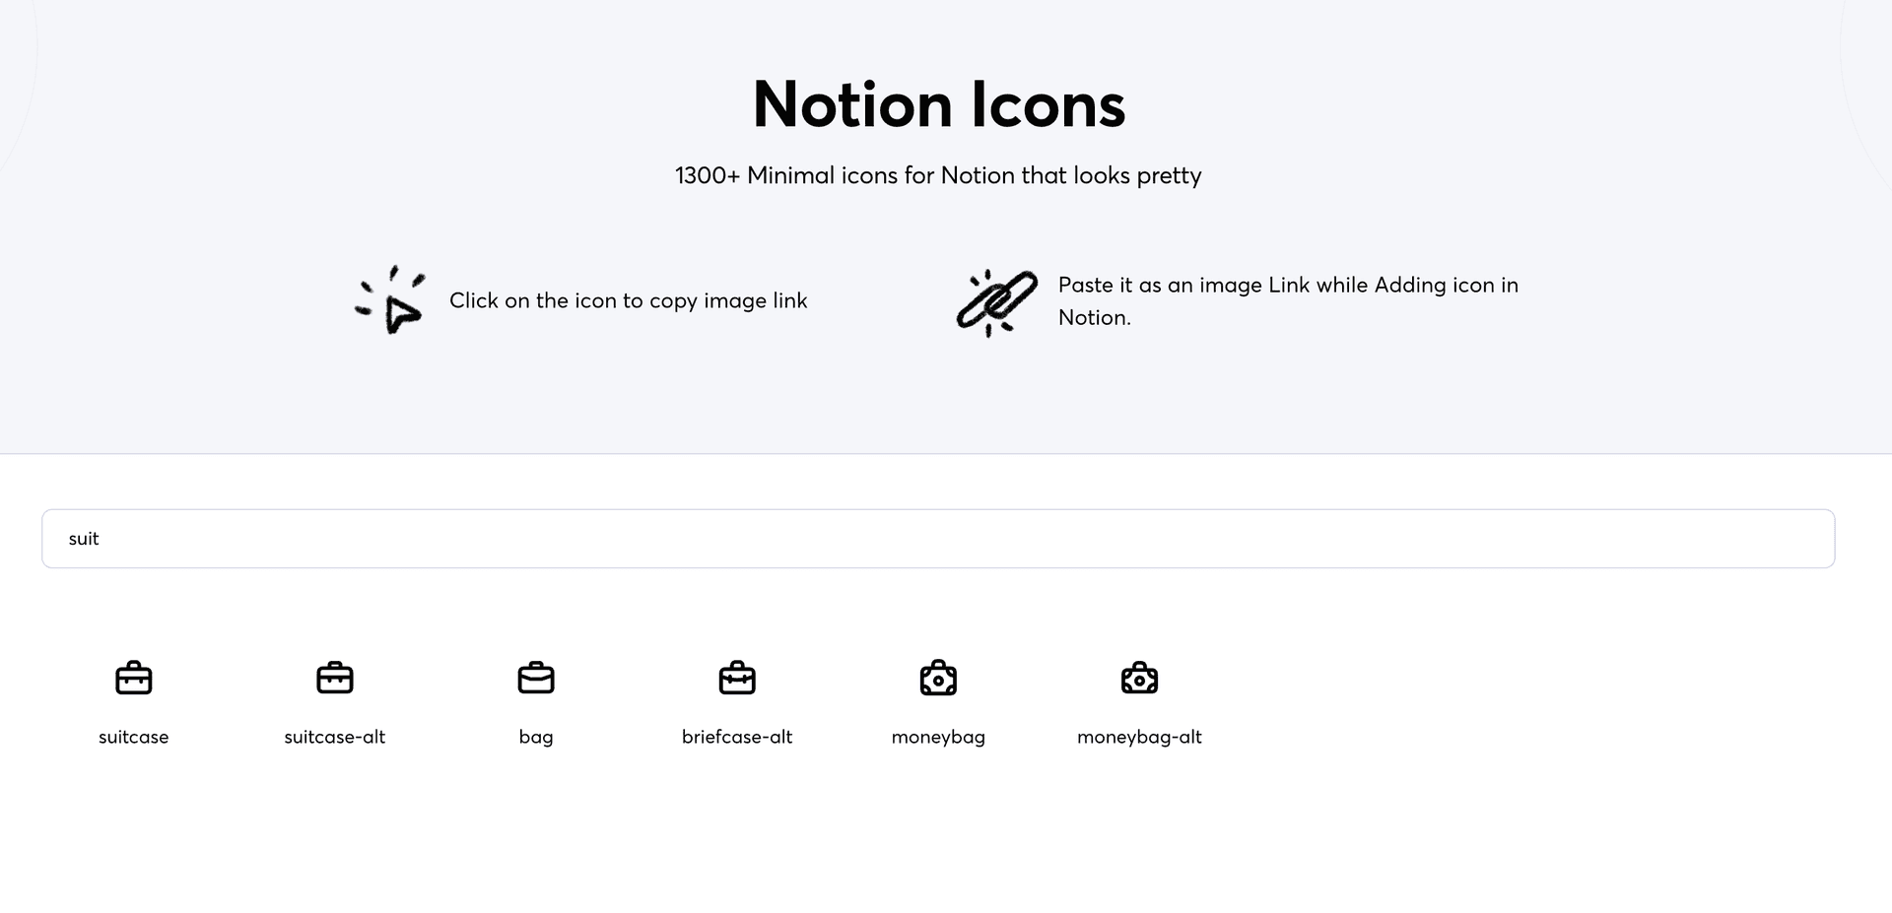This screenshot has height=913, width=1892.
Task: Click the 'moneybag' label
Action: coord(938,737)
